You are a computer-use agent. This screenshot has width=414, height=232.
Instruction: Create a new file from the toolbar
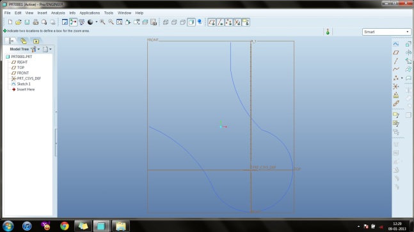click(10, 22)
